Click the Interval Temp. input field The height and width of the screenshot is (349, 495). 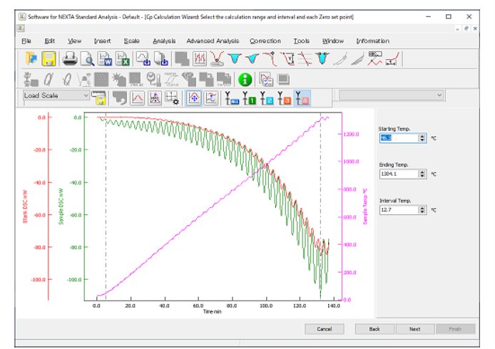(x=398, y=210)
